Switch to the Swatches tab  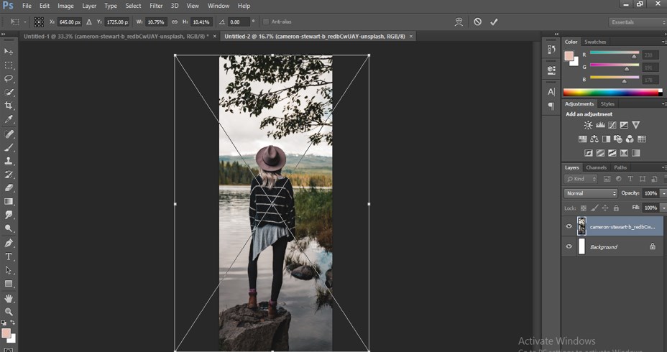point(595,42)
